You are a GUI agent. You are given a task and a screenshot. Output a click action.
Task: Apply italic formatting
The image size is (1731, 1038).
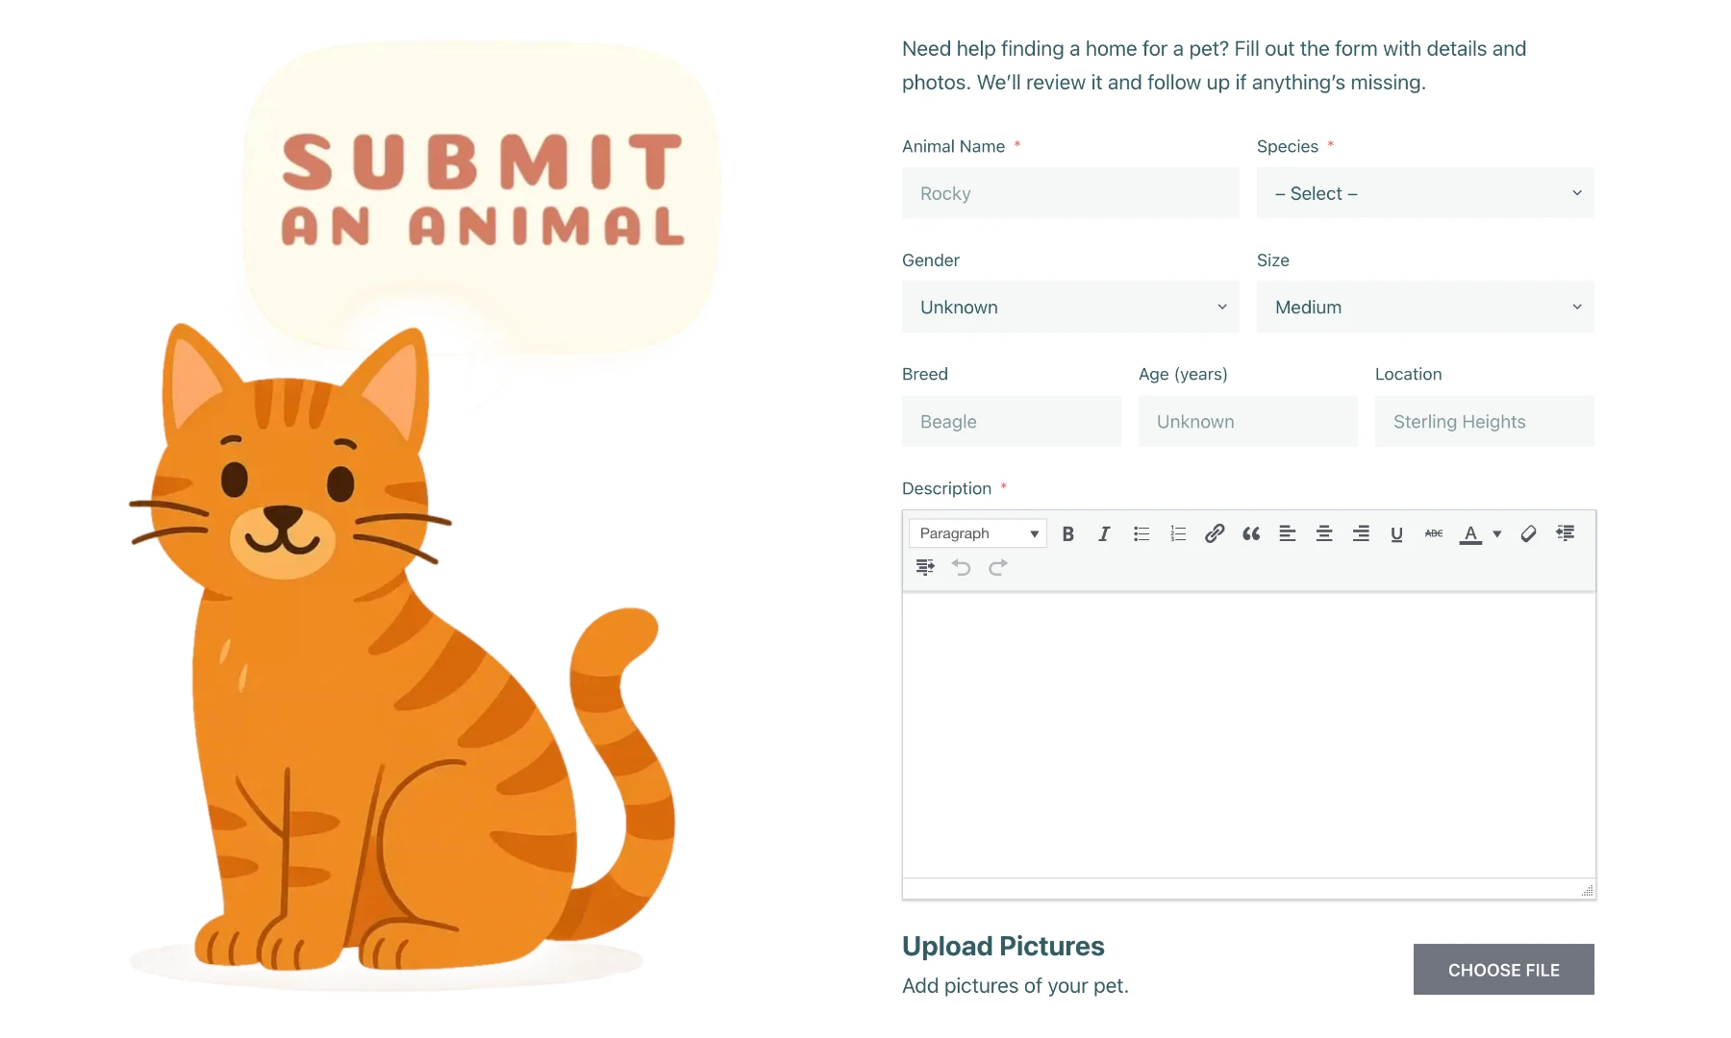click(1104, 534)
